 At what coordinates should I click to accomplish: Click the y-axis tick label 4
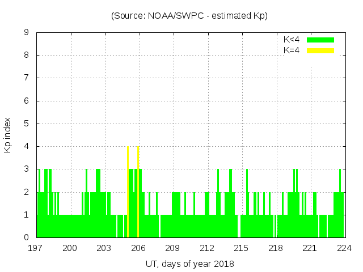click(27, 146)
